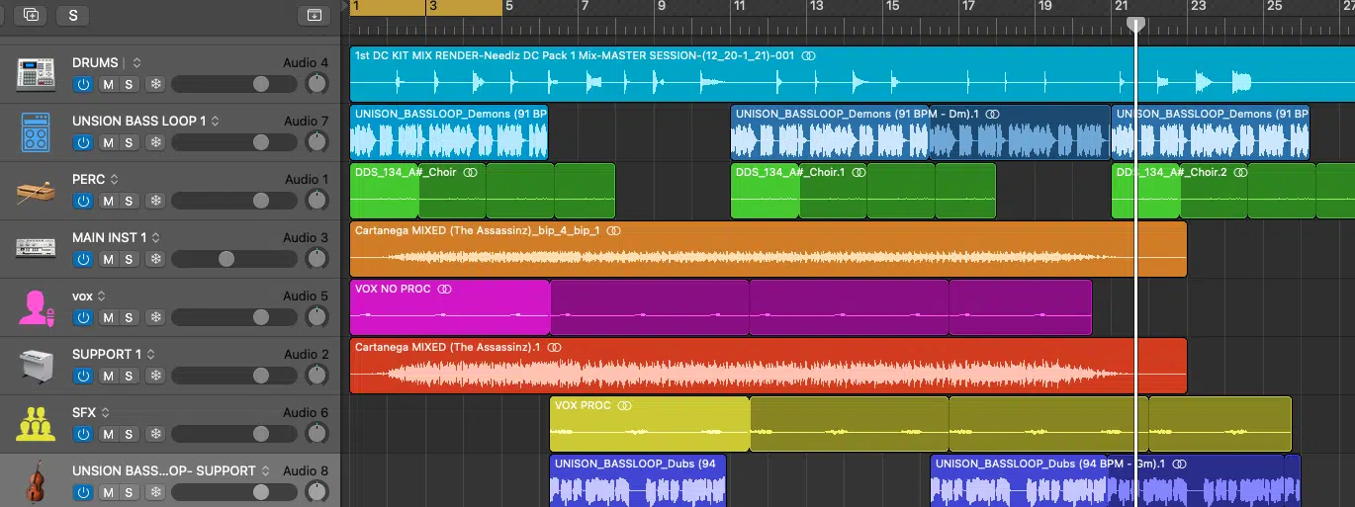Viewport: 1355px width, 507px height.
Task: Freeze the vox track
Action: (155, 317)
